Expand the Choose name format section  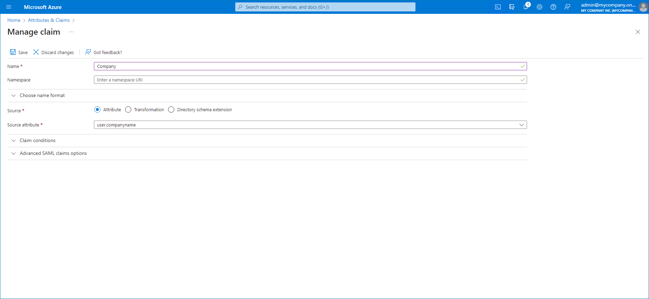click(x=267, y=96)
